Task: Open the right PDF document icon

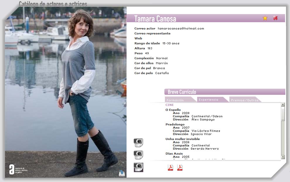Action: 180,167
